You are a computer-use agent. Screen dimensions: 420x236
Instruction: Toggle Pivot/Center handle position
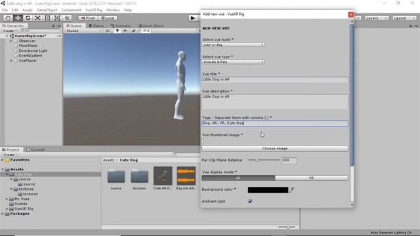(x=88, y=18)
